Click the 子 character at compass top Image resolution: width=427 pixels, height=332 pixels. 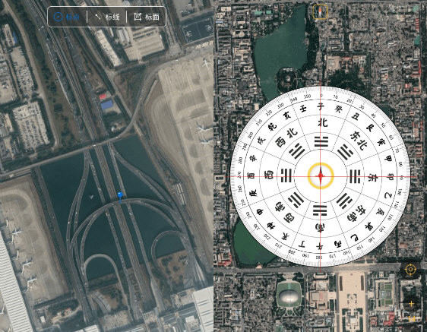(321, 106)
